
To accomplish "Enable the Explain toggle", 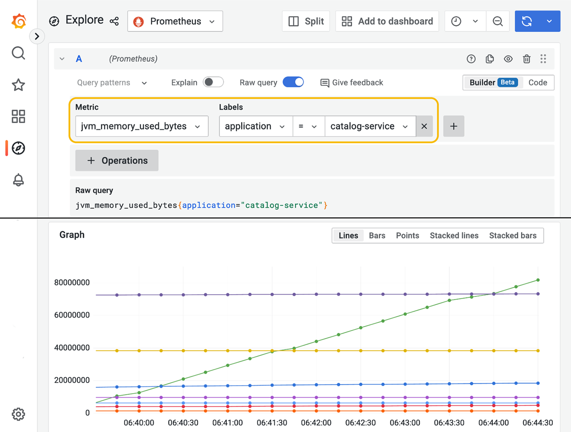I will (213, 82).
